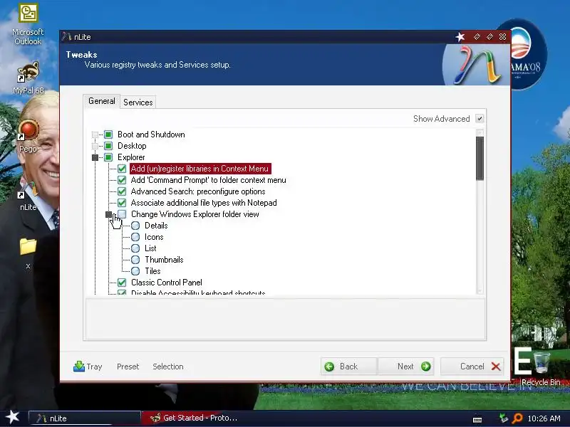Select the Explorer tree item label
The height and width of the screenshot is (427, 570).
point(131,157)
